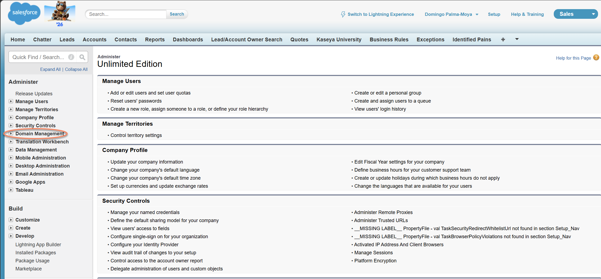This screenshot has width=601, height=279.
Task: Expand the Desktop Administration tree node
Action: 11,166
